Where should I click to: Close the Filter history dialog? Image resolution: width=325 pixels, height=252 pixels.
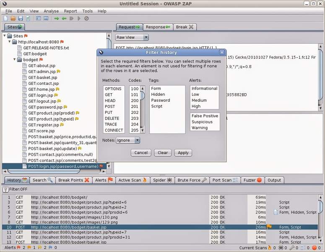click(222, 52)
